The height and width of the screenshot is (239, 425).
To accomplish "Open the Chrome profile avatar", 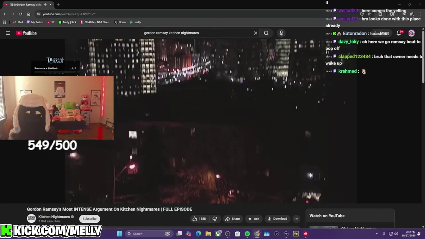I will point(412,14).
